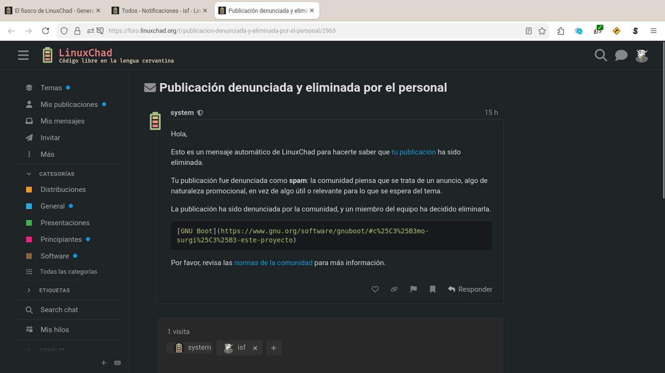Open the 'tu publicación' link
665x373 pixels.
pyautogui.click(x=413, y=152)
